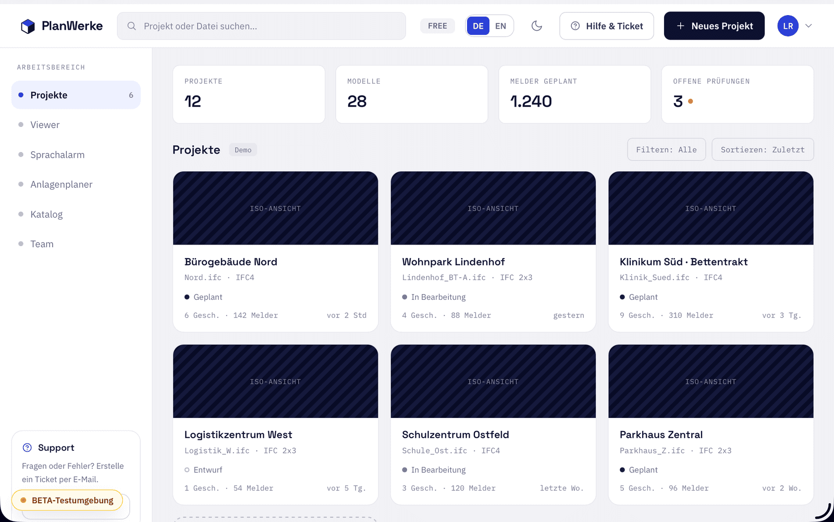
Task: Create a Neues Projekt
Action: pyautogui.click(x=714, y=26)
